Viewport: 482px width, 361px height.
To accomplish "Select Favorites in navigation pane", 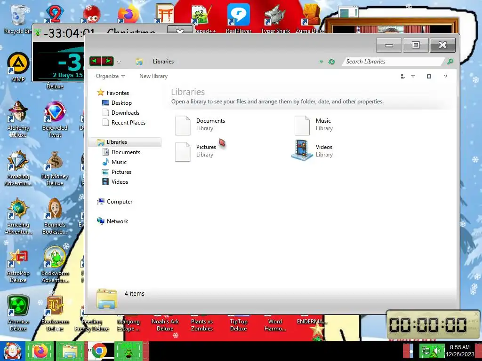I will 113,93.
